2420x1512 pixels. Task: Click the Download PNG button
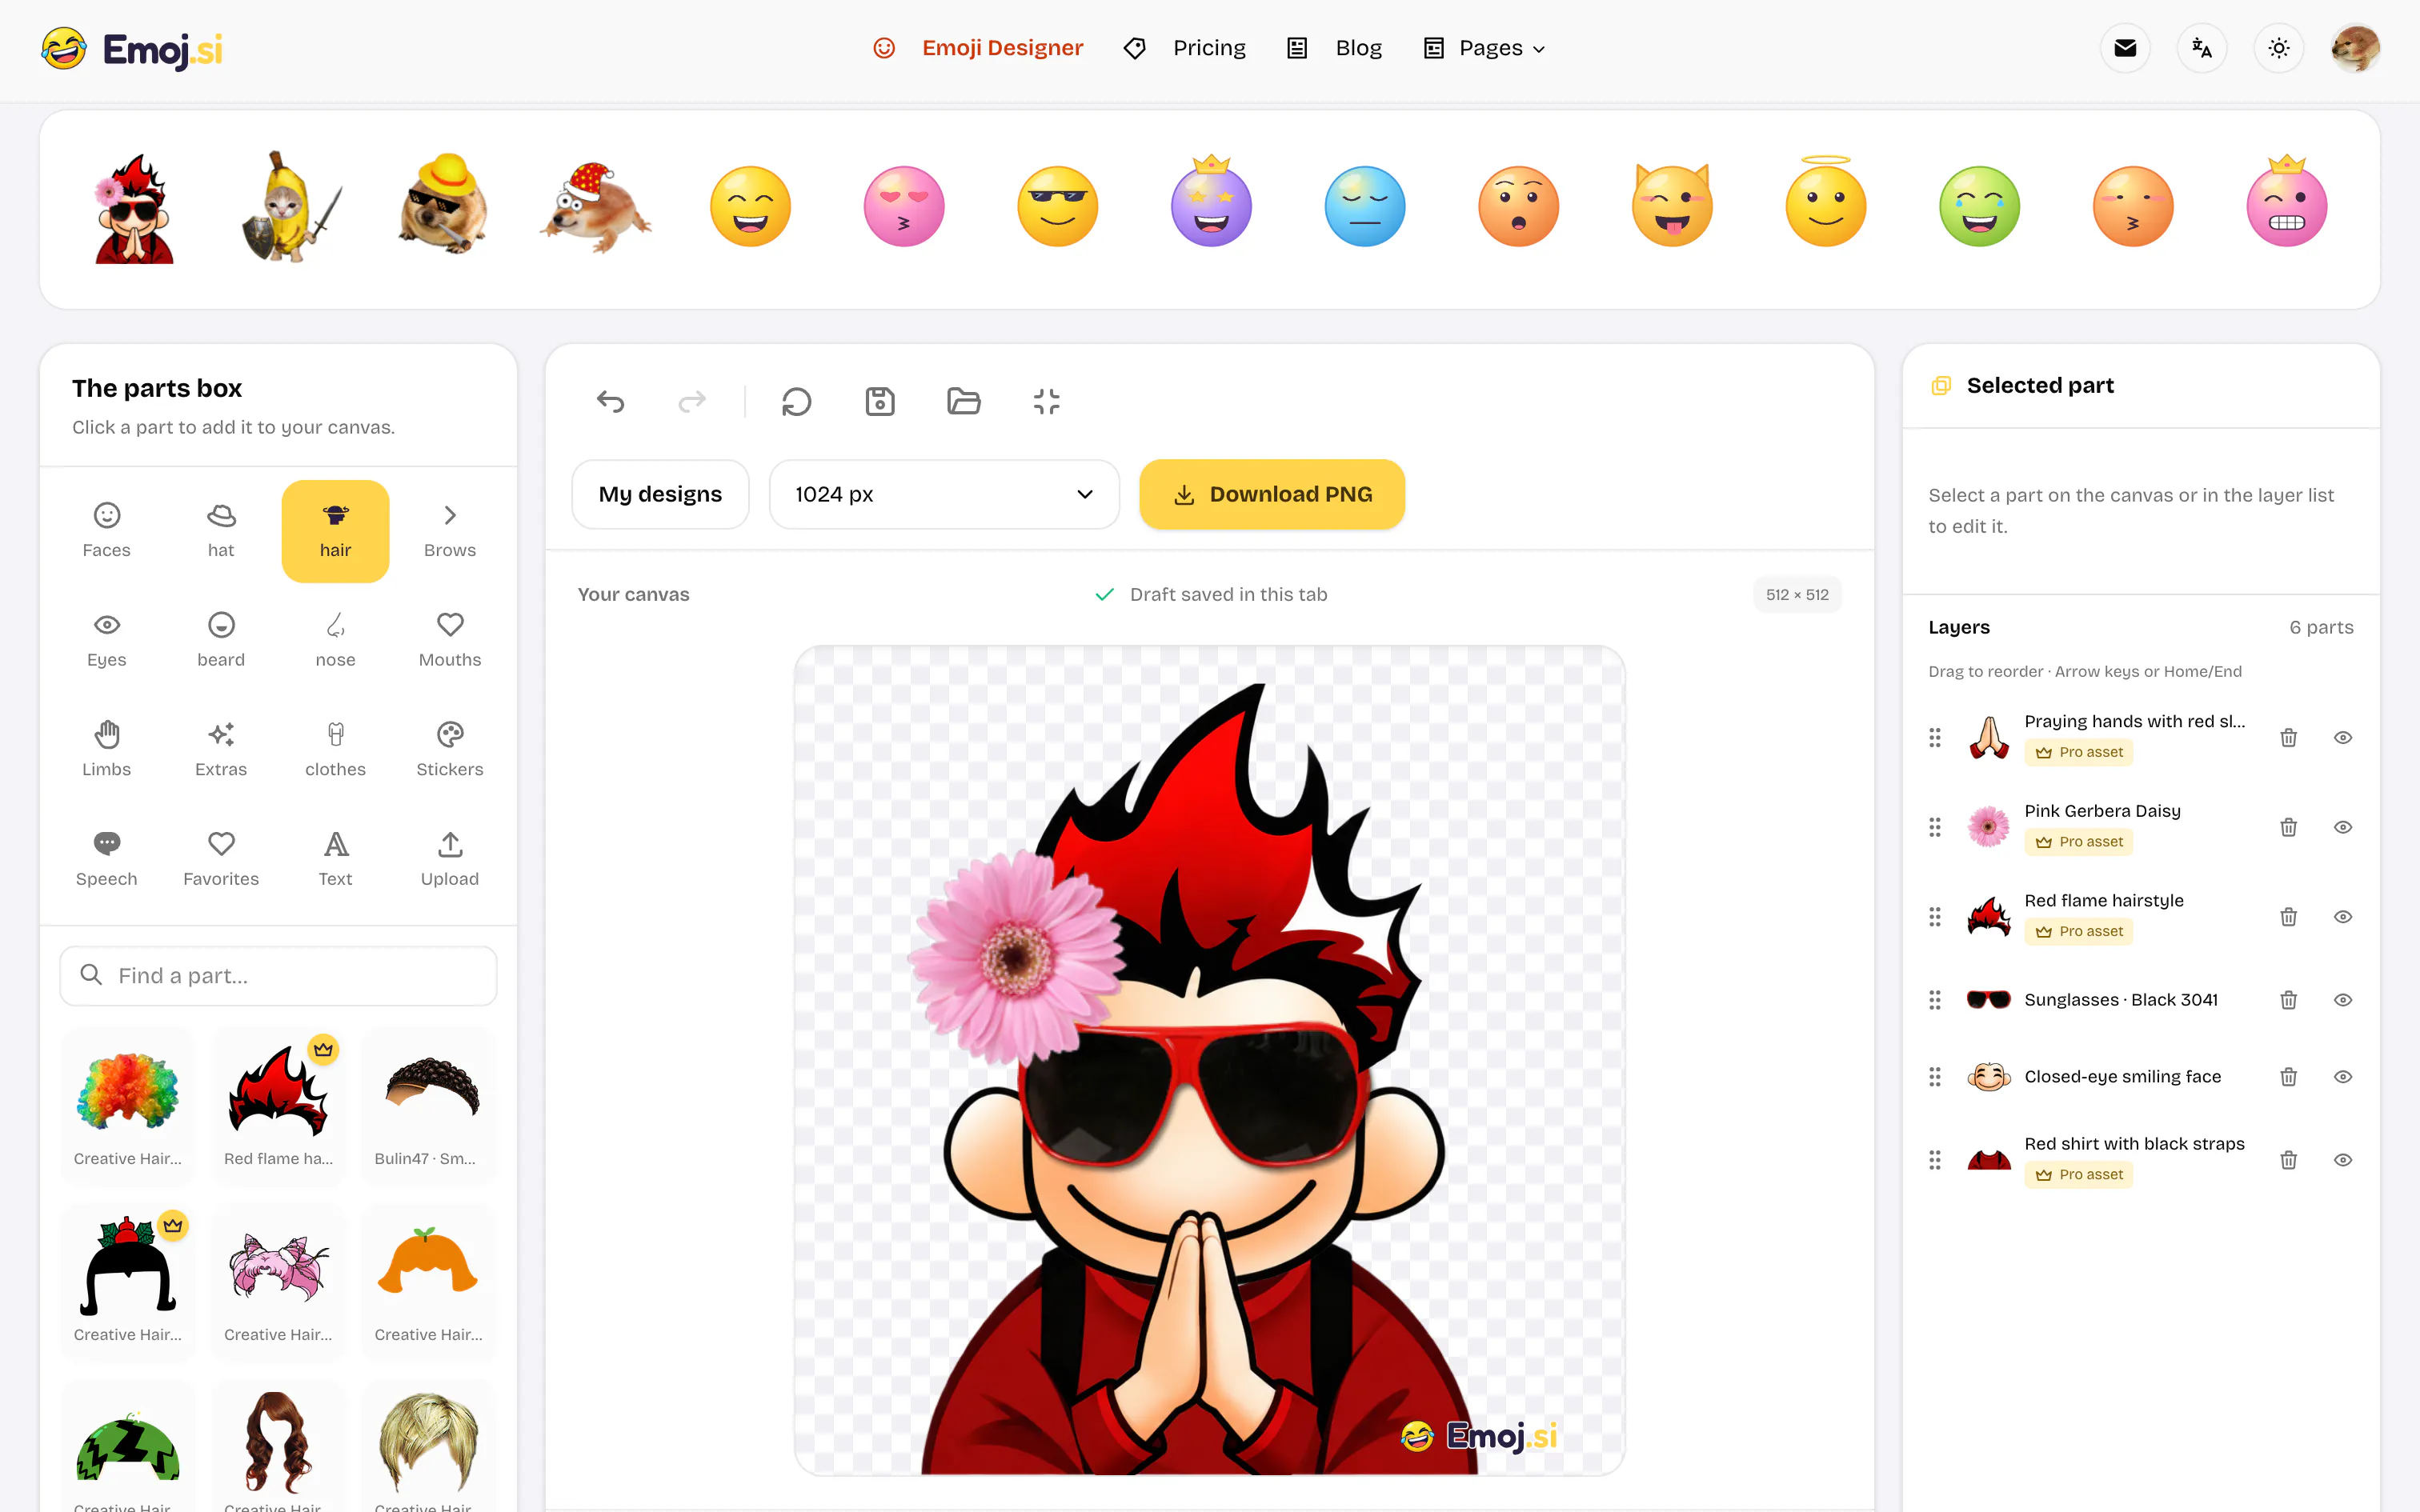[x=1272, y=494]
